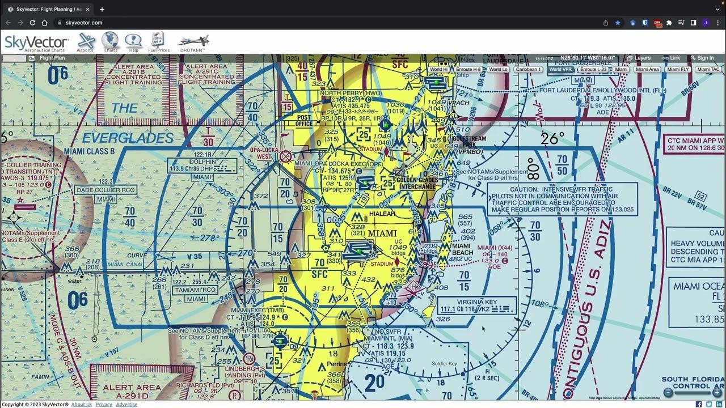Open the Charts globe icon
726x408 pixels.
point(110,42)
